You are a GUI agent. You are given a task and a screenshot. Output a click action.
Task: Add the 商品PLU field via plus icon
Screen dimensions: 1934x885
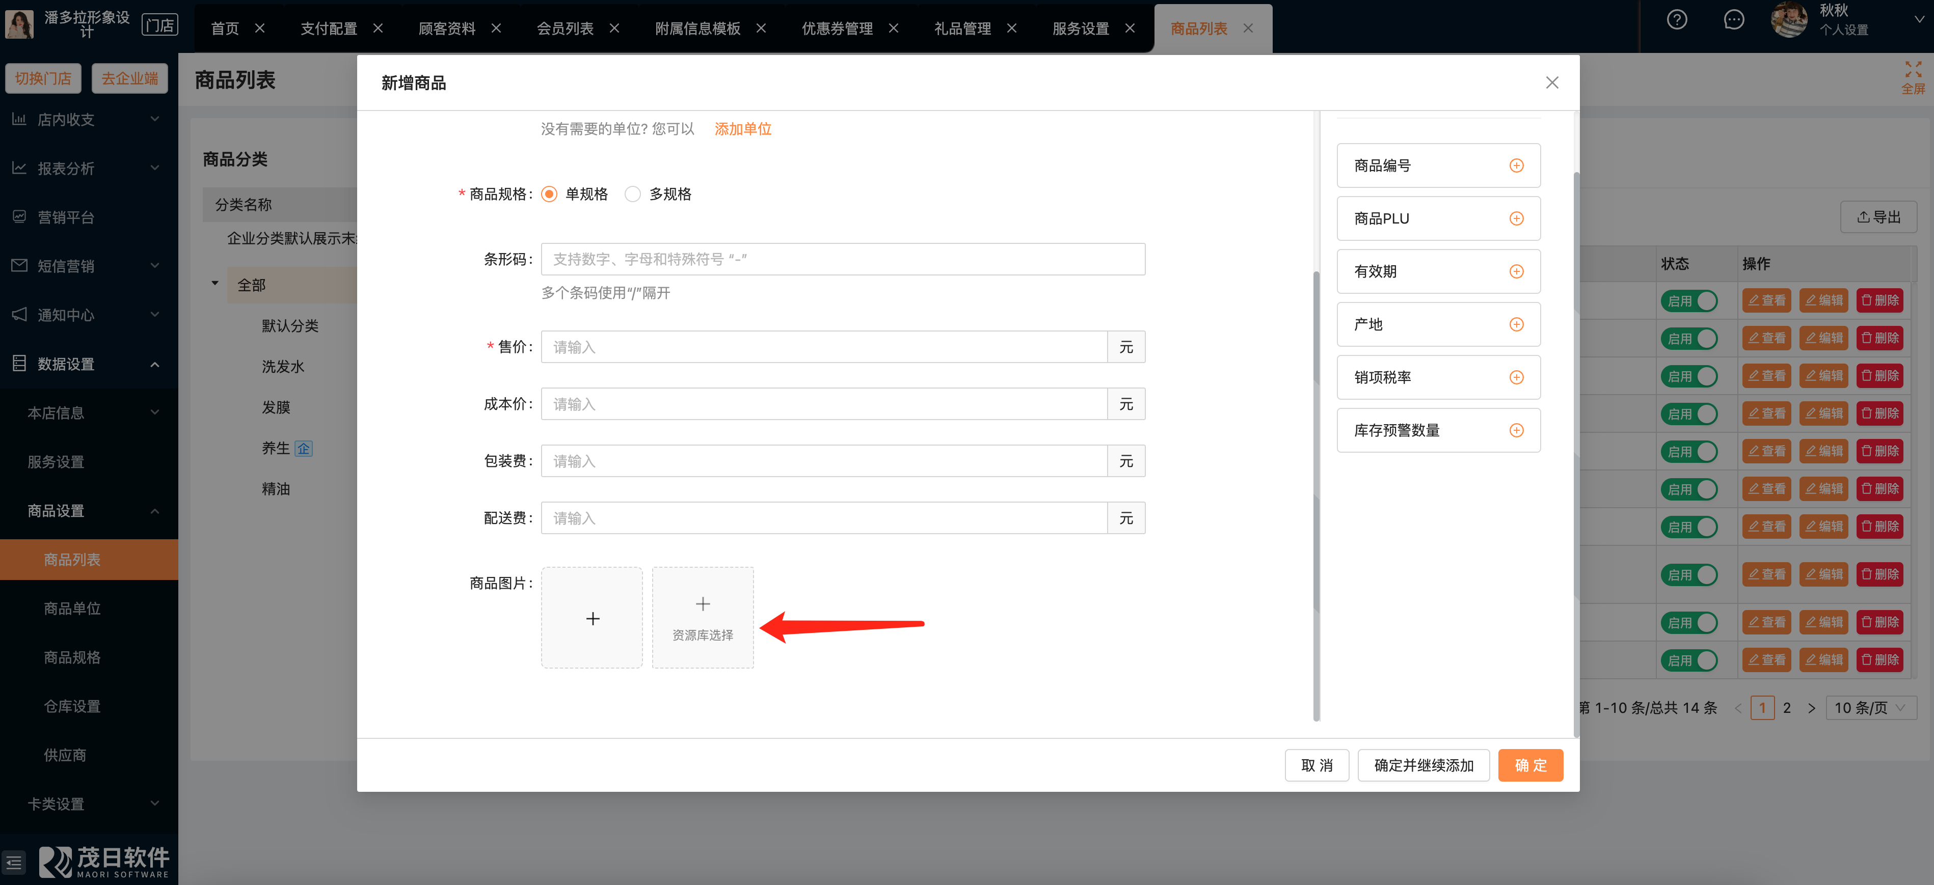(1516, 218)
